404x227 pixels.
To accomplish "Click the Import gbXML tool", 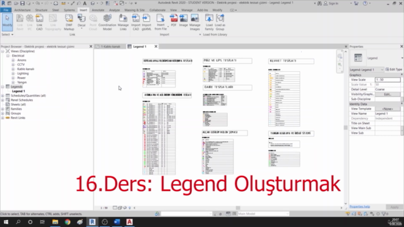I will [146, 22].
